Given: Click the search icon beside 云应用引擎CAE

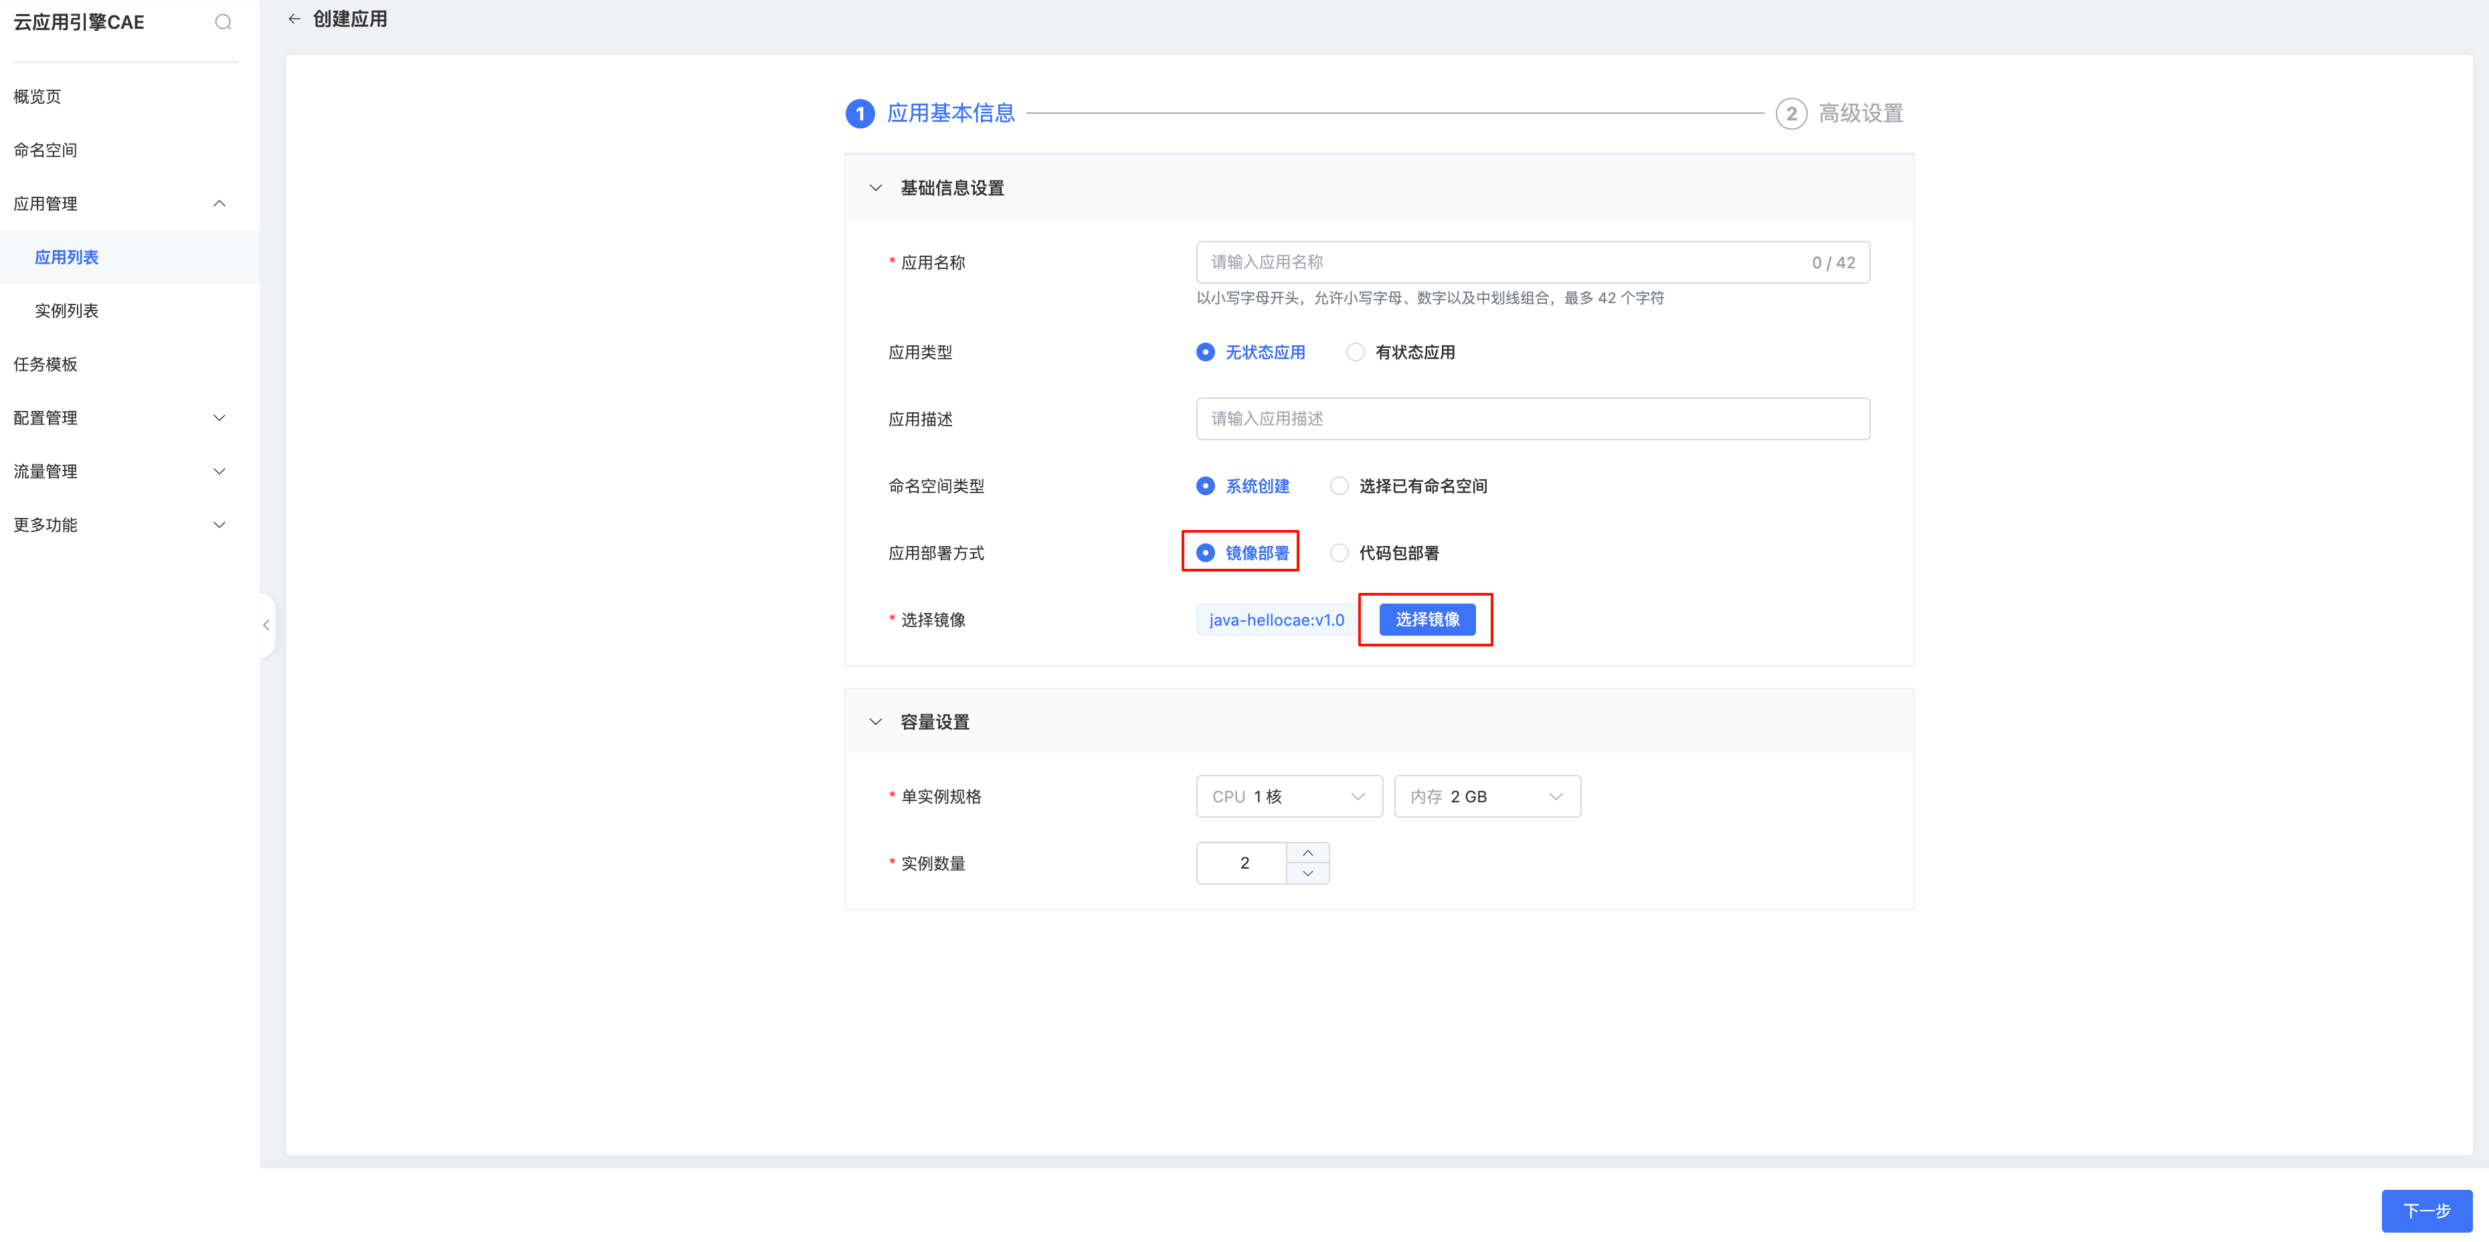Looking at the screenshot, I should (x=223, y=22).
